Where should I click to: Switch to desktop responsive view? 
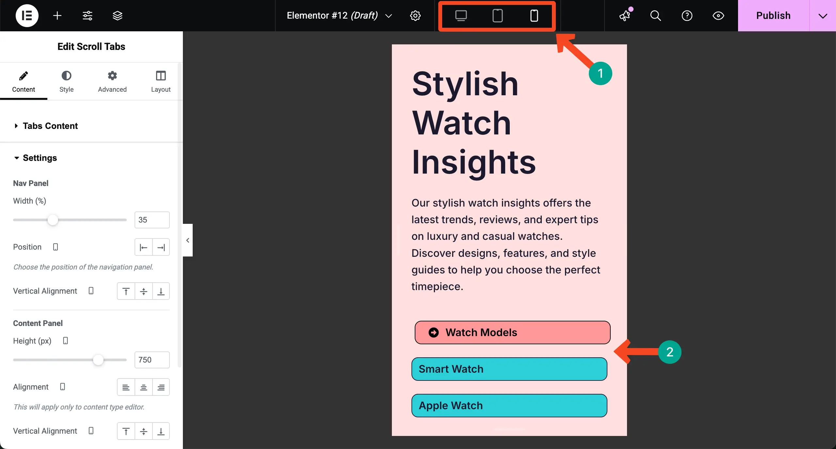pos(461,16)
